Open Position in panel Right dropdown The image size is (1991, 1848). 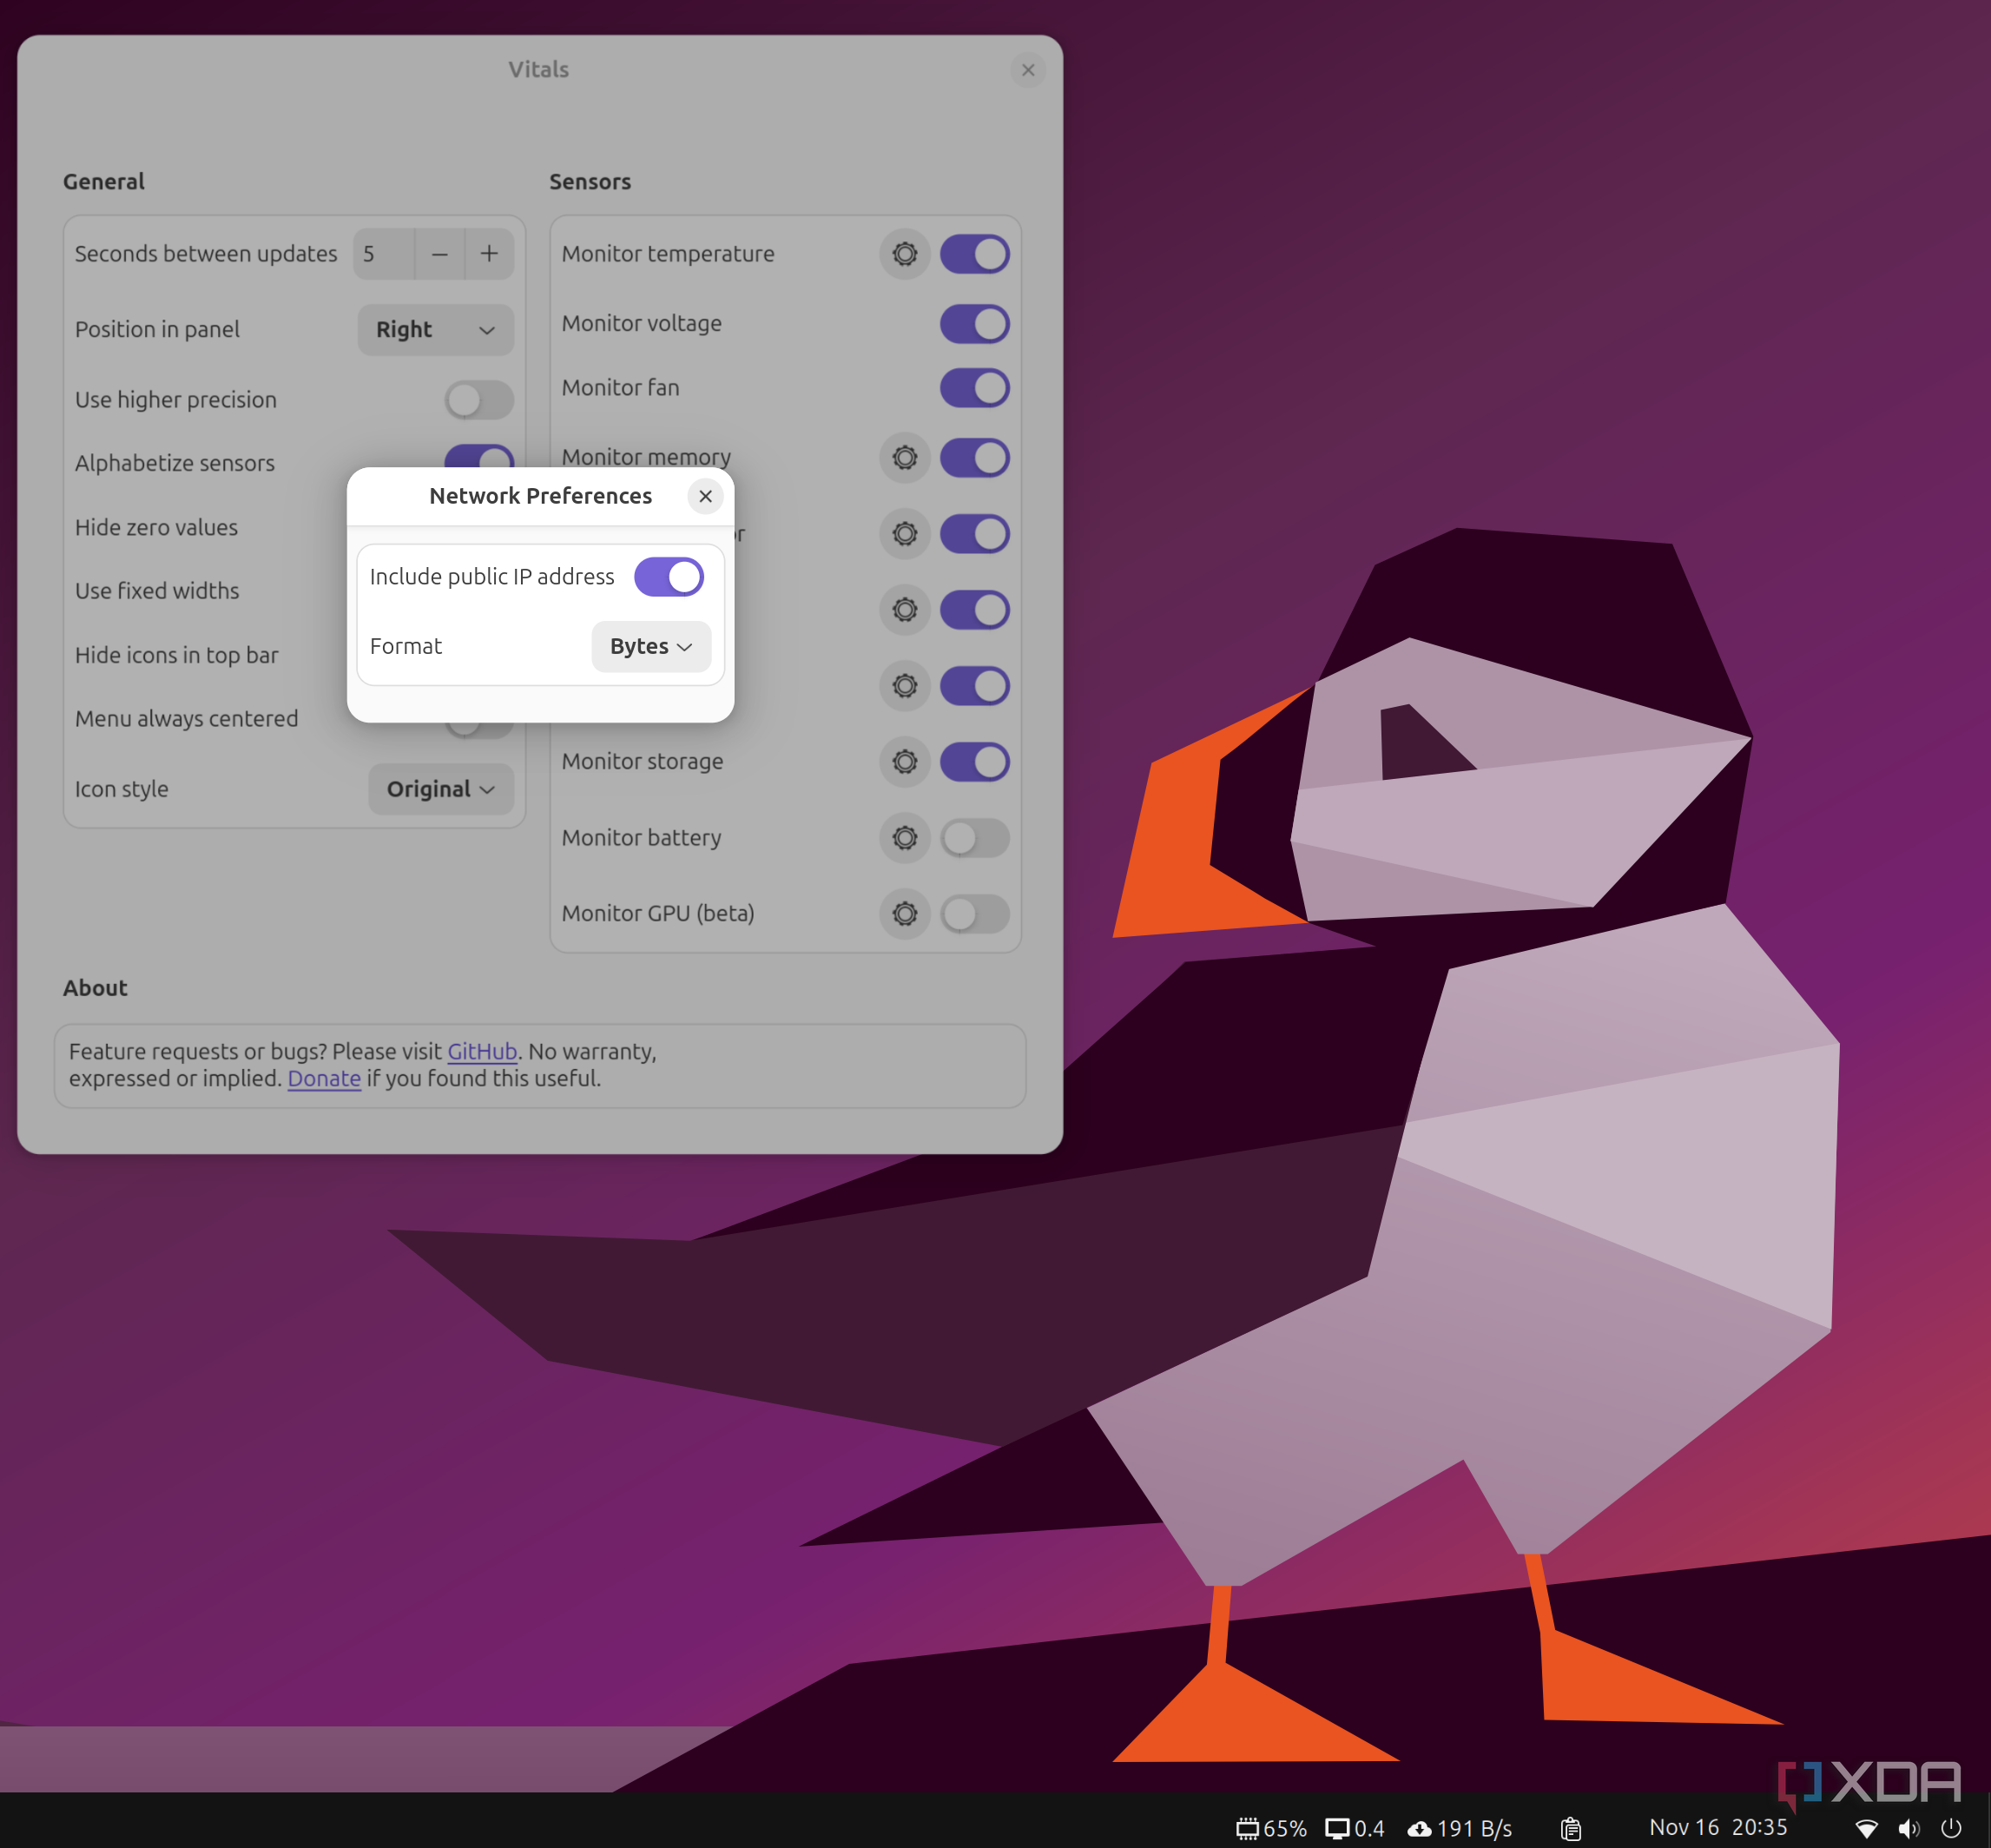click(436, 330)
